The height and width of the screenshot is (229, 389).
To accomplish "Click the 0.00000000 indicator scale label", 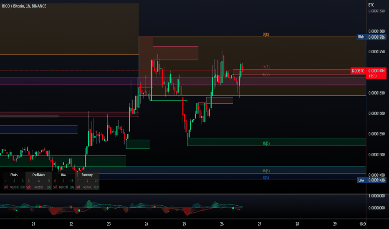I will [376, 208].
